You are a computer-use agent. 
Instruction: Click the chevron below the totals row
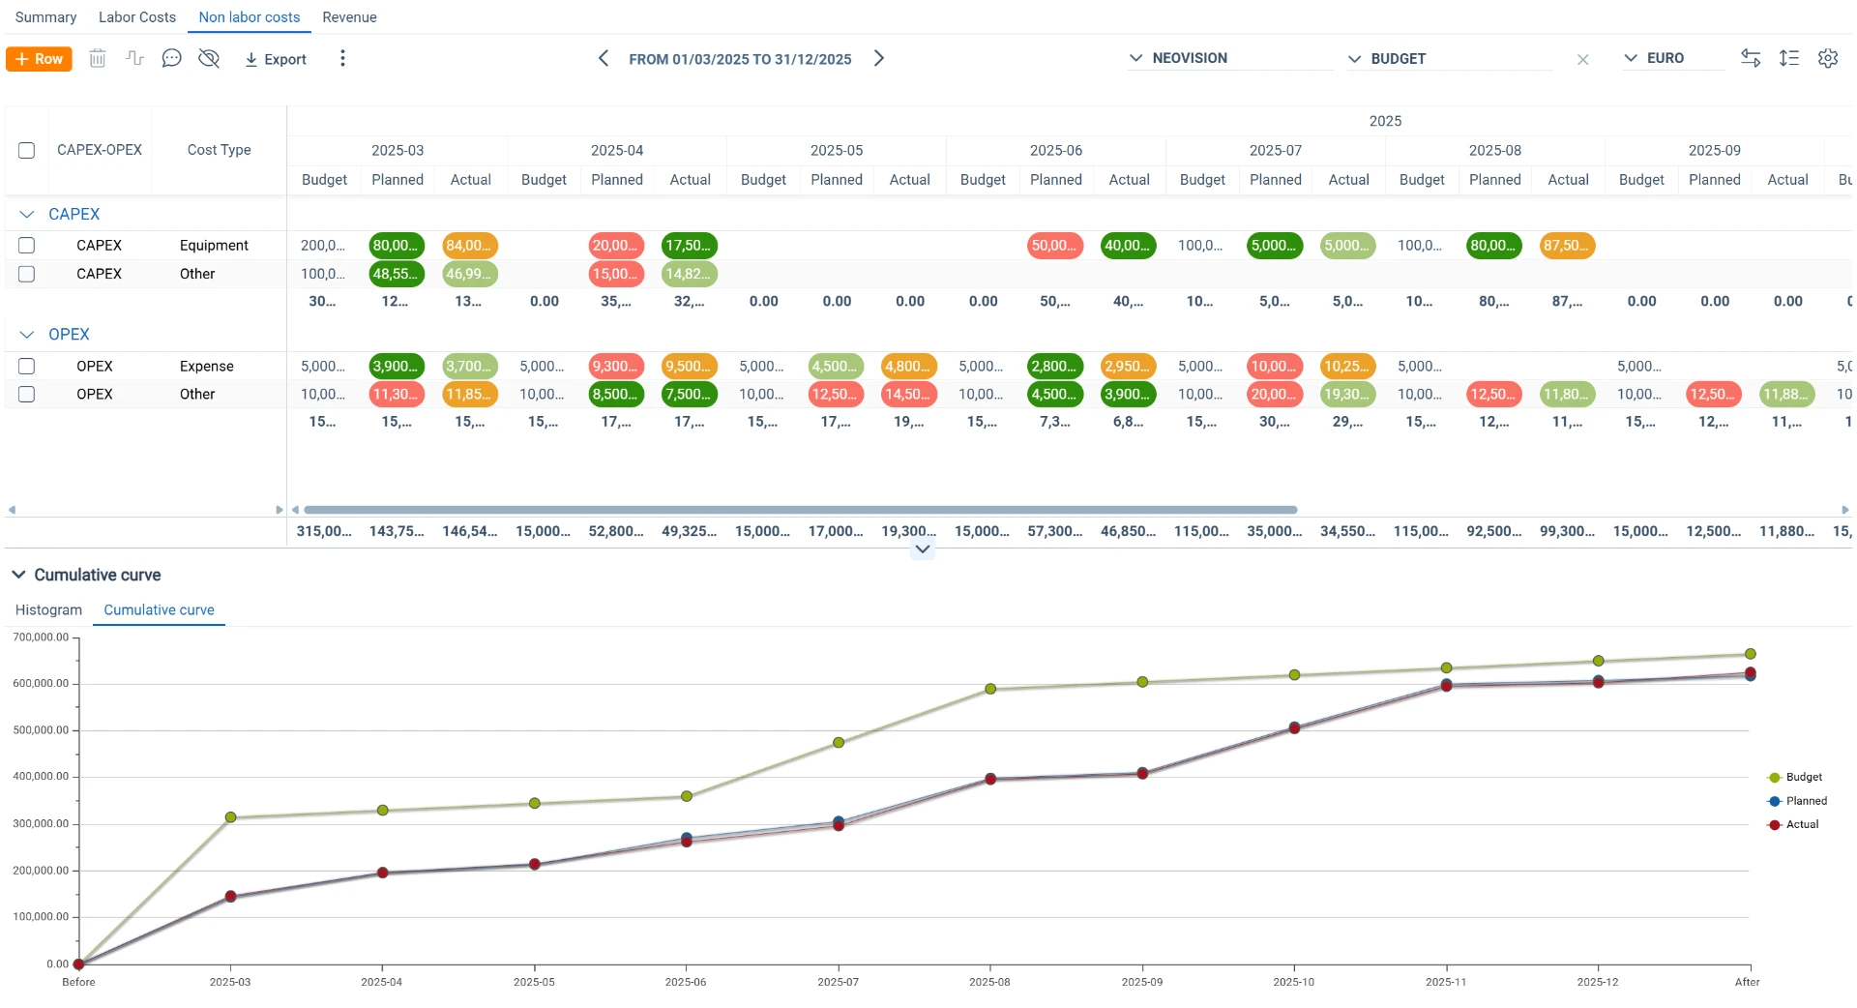coord(923,549)
